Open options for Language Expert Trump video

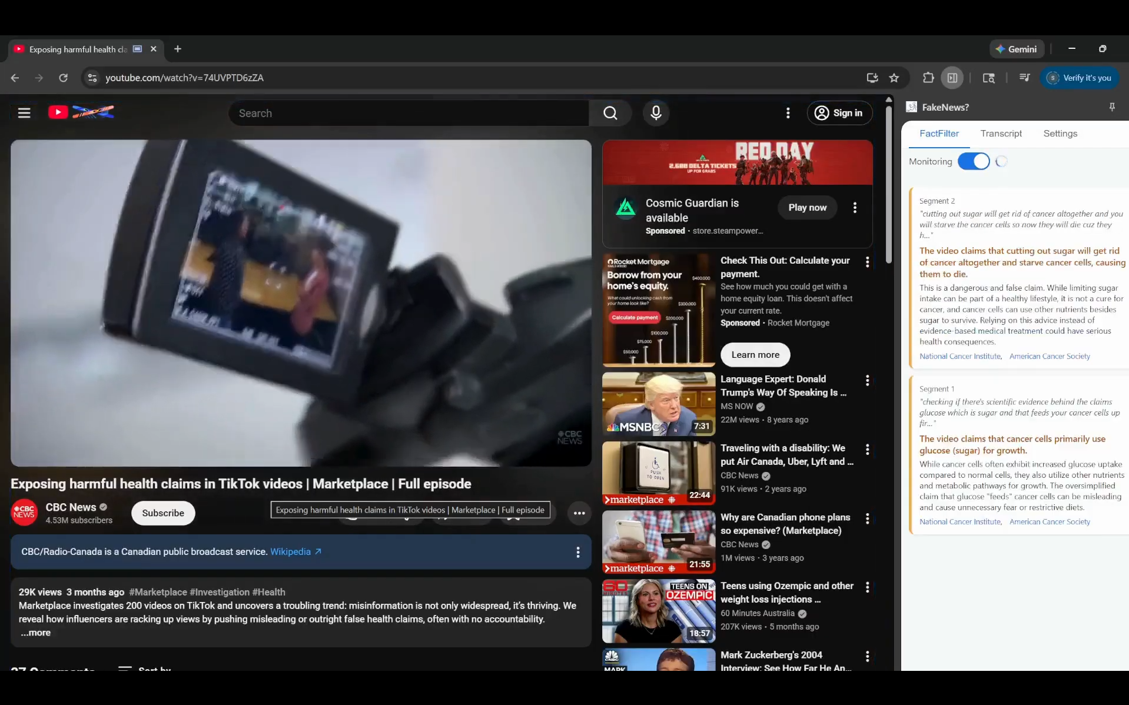[867, 381]
